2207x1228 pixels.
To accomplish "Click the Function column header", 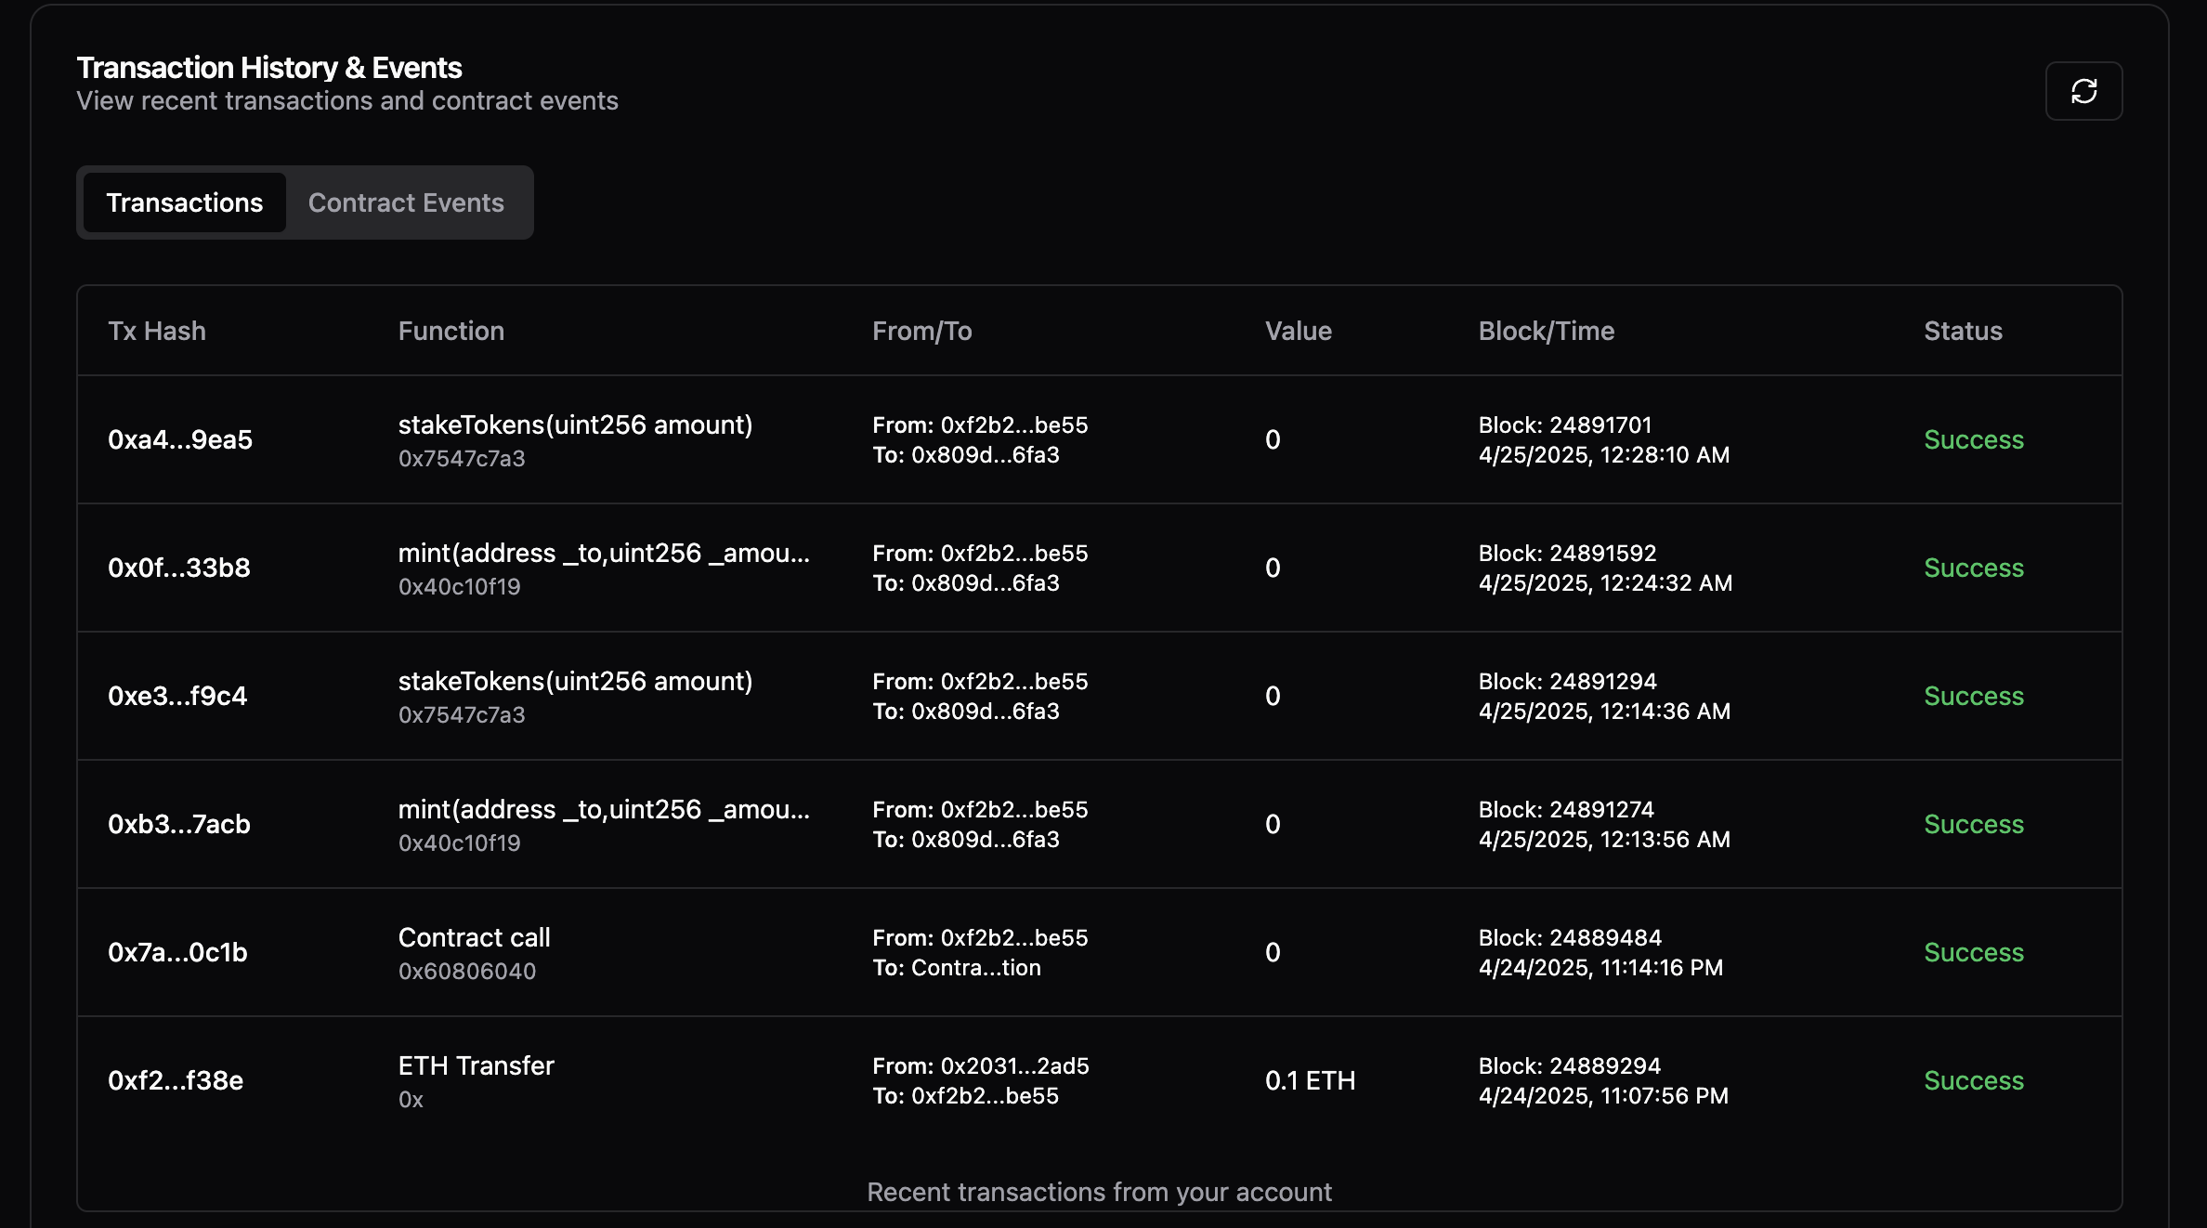I will 451,331.
